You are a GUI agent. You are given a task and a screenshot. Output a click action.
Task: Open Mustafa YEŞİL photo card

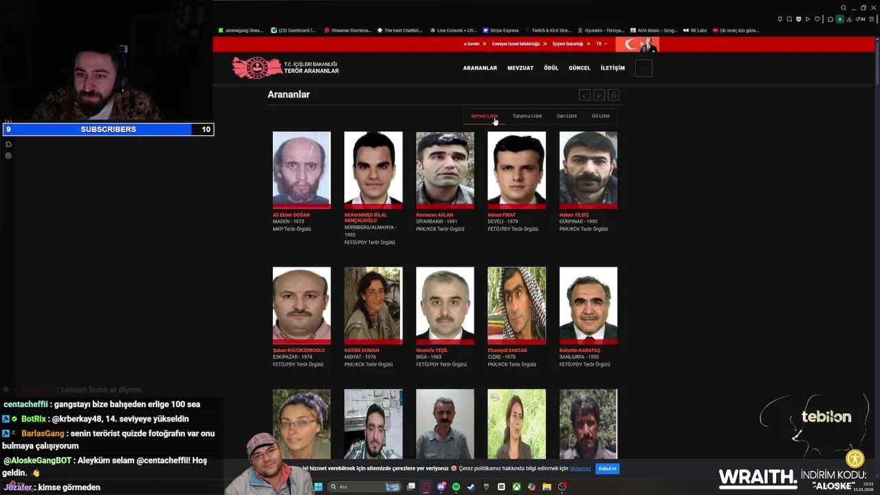point(445,305)
